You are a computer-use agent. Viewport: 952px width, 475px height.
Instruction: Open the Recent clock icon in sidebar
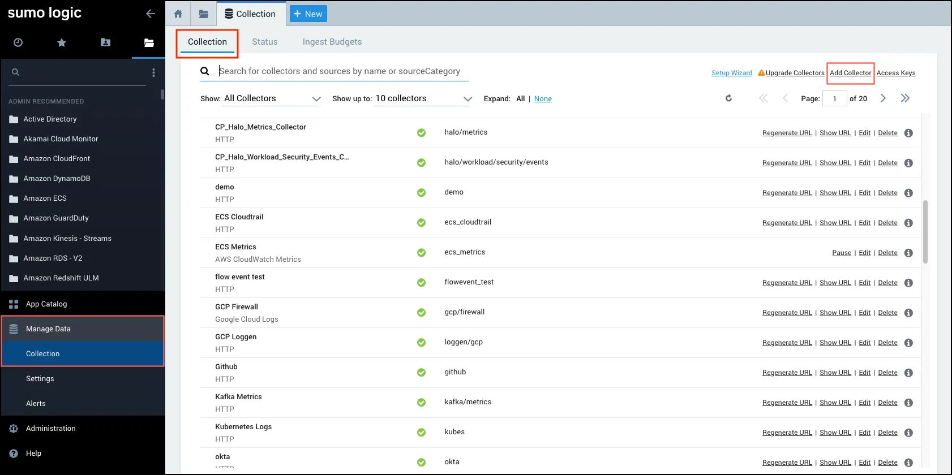pos(18,42)
